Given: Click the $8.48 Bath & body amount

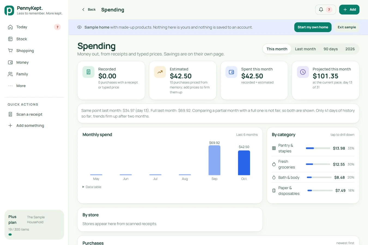Looking at the screenshot, I should click(339, 177).
